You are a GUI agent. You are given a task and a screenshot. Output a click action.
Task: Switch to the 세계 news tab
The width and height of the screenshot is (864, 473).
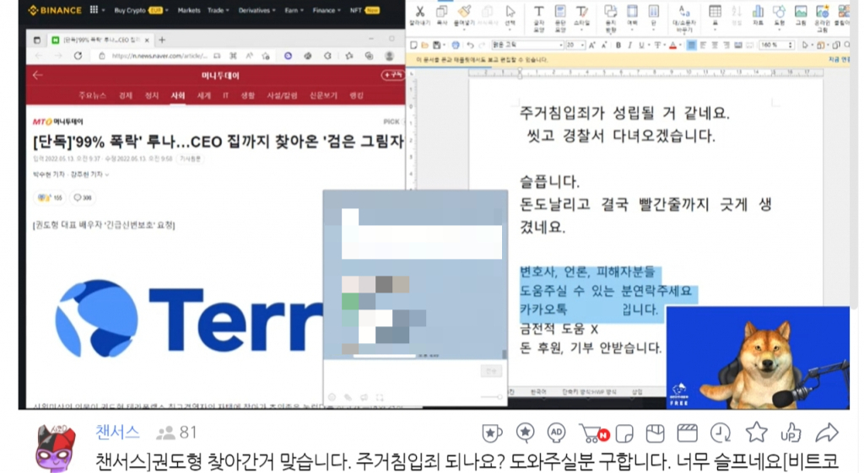pos(204,95)
